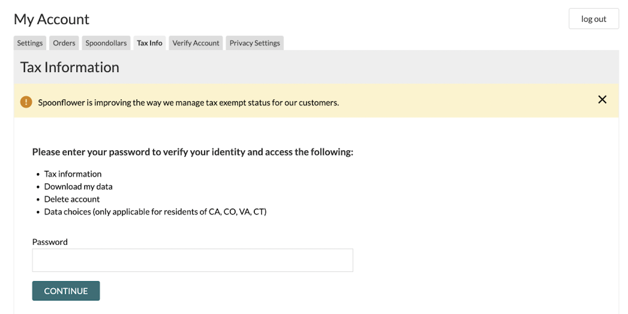The height and width of the screenshot is (314, 628).
Task: Click inside the Password input field
Action: coord(192,260)
